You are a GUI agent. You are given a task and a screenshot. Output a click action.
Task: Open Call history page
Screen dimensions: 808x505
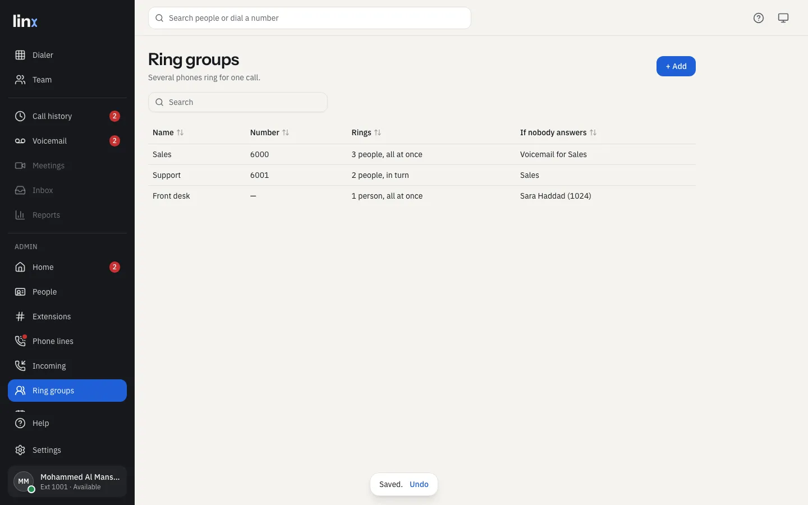pyautogui.click(x=67, y=116)
